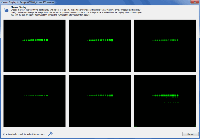
Task: Click the title bar reading 'Choose Display for Image 9999999_01'
Action: tap(28, 3)
